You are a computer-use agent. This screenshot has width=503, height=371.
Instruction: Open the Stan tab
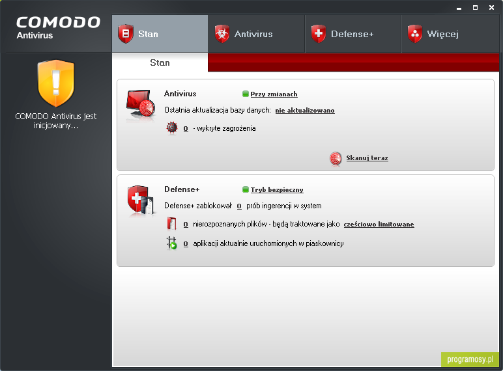160,34
